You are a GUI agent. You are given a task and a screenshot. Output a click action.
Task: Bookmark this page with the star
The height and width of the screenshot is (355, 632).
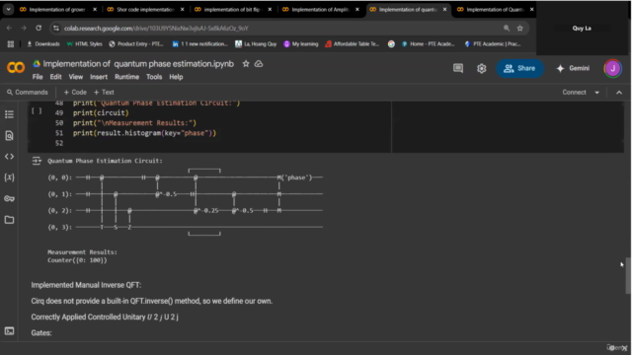tap(520, 29)
